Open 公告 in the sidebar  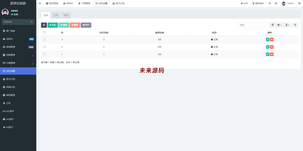(x=18, y=103)
